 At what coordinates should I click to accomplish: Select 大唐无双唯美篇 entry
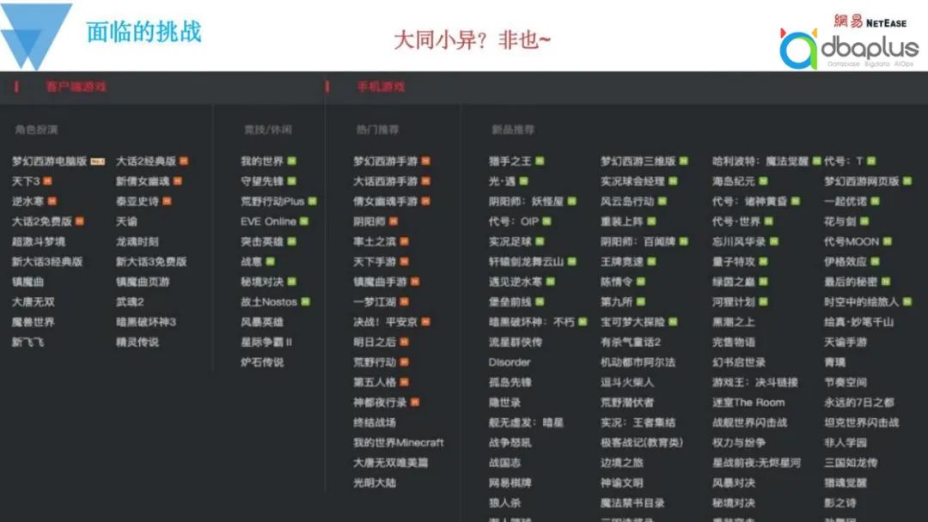point(391,463)
